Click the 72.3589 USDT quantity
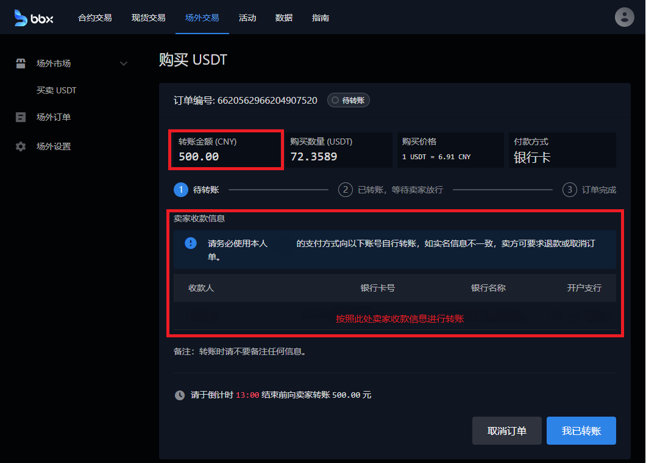Screen dimensions: 646x463 pos(314,157)
